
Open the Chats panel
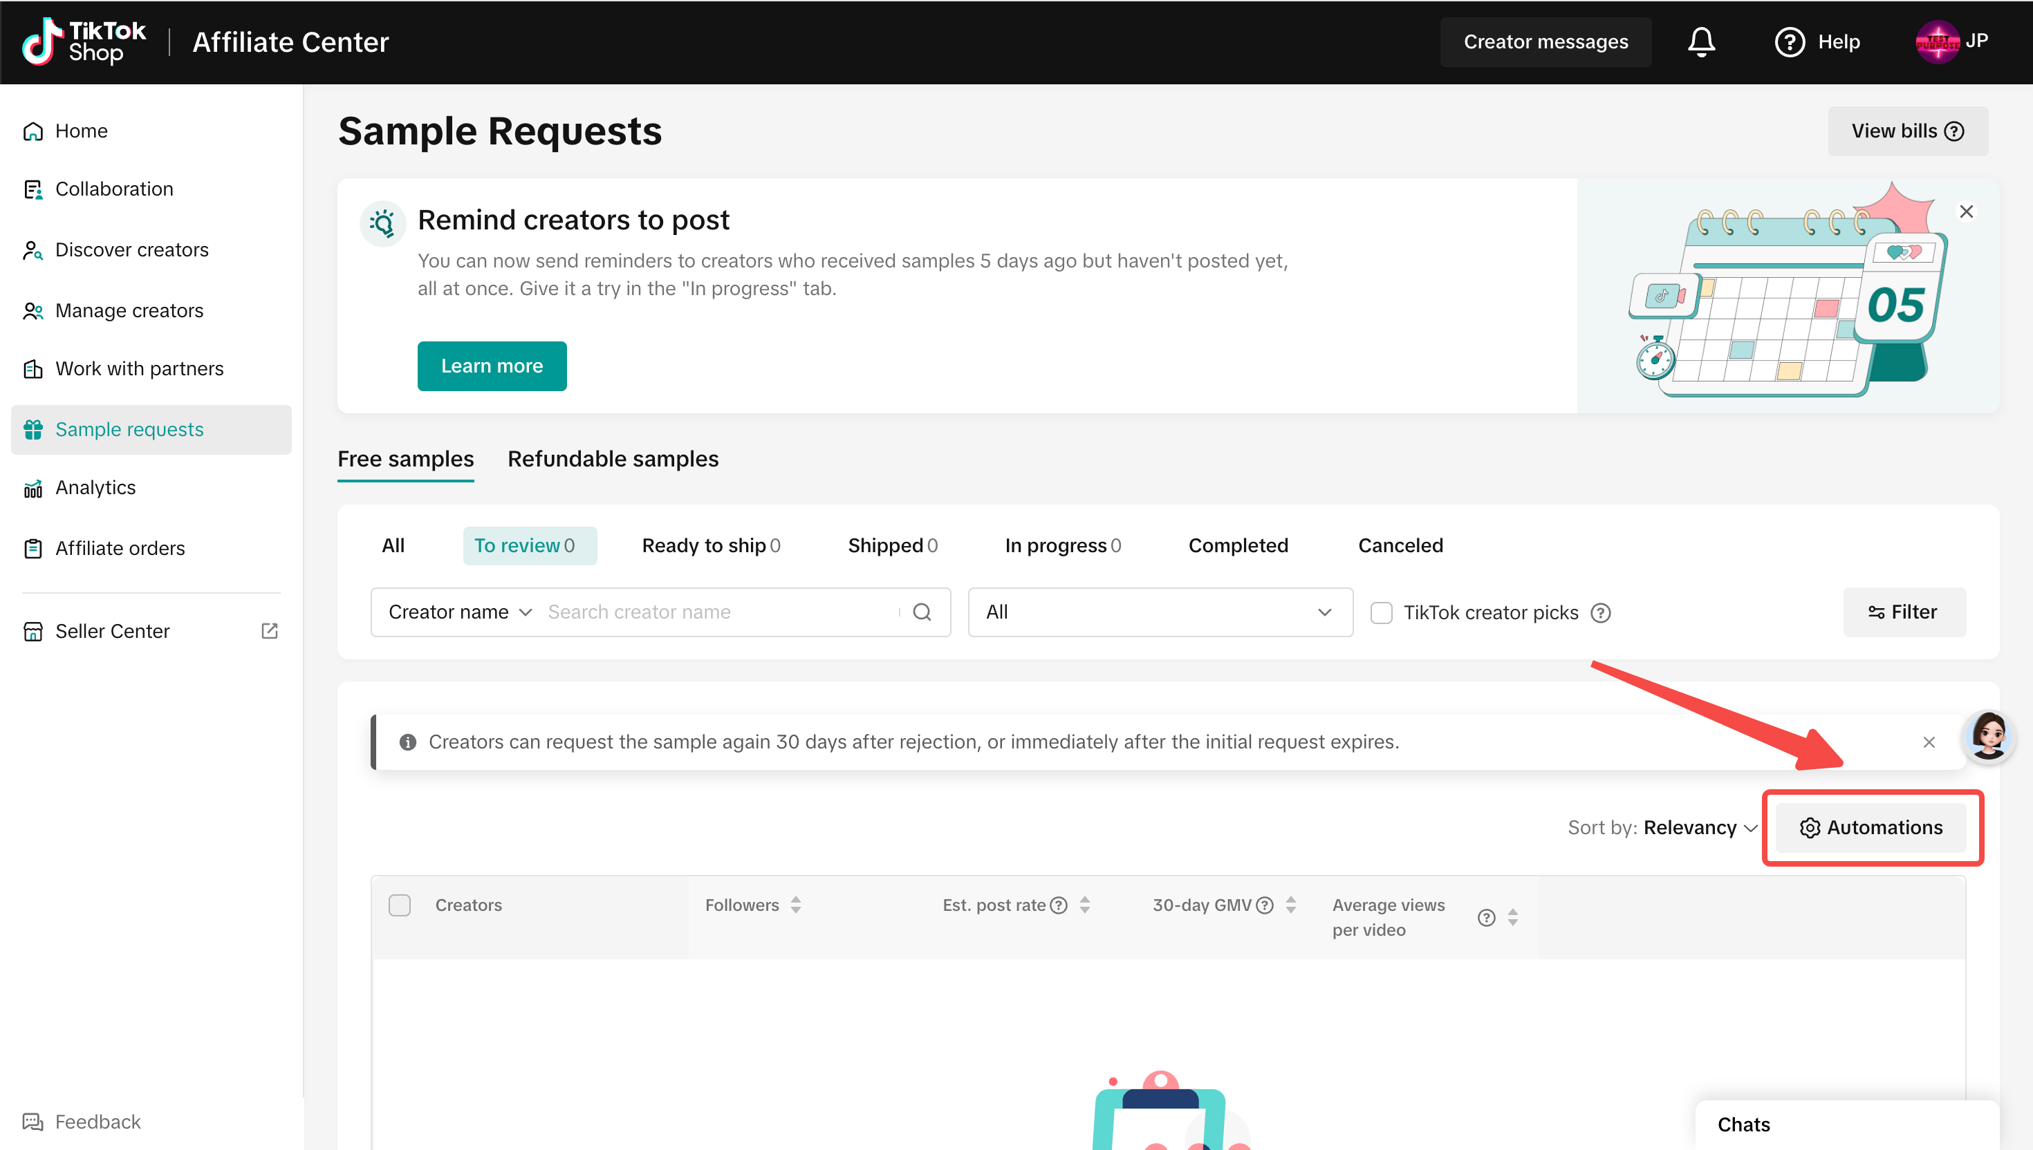click(x=1847, y=1124)
